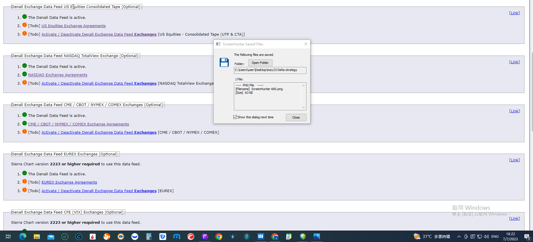Open CME / CBOT / NYMEX / COMEX Exchange Agreements
The height and width of the screenshot is (242, 533).
click(x=79, y=124)
